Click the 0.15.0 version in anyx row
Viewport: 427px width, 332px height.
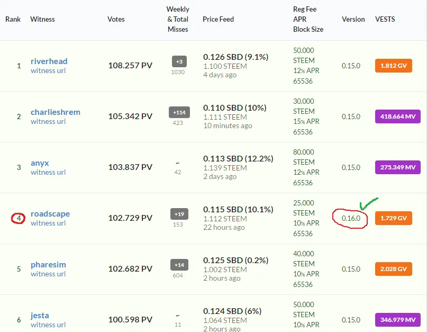(x=351, y=167)
